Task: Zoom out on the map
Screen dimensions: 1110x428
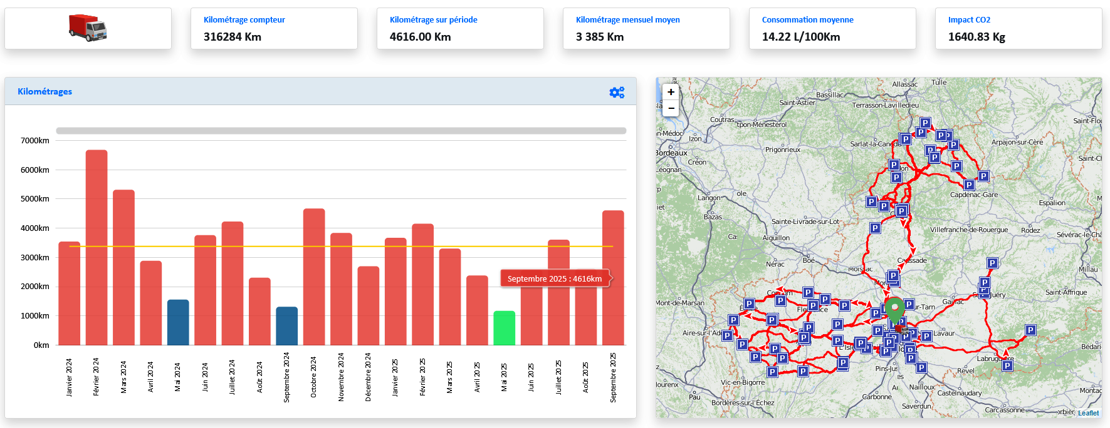Action: [671, 108]
